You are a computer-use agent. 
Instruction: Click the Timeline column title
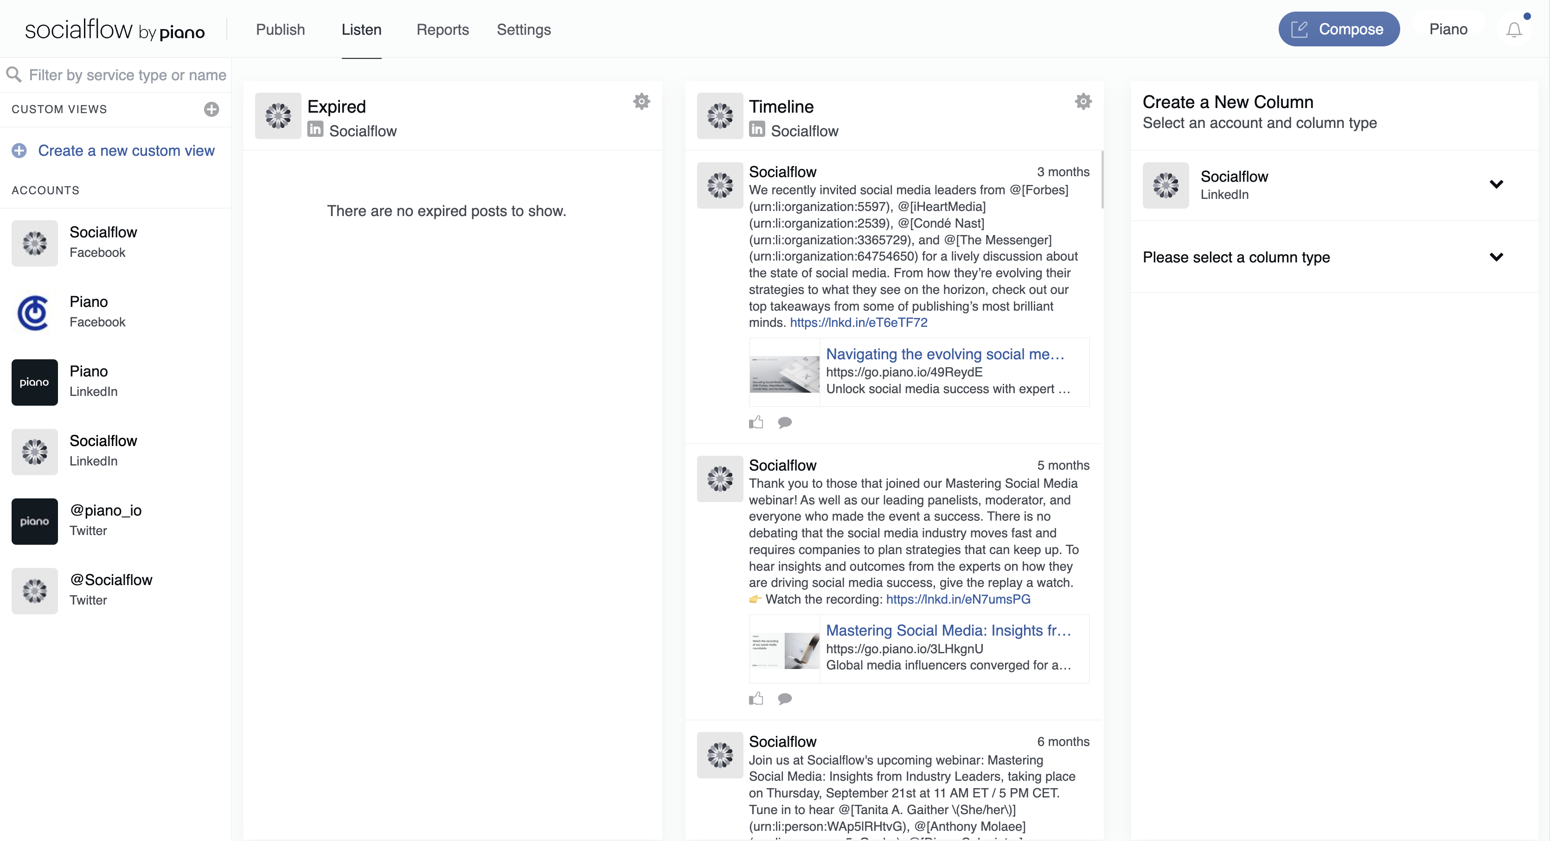coord(781,107)
